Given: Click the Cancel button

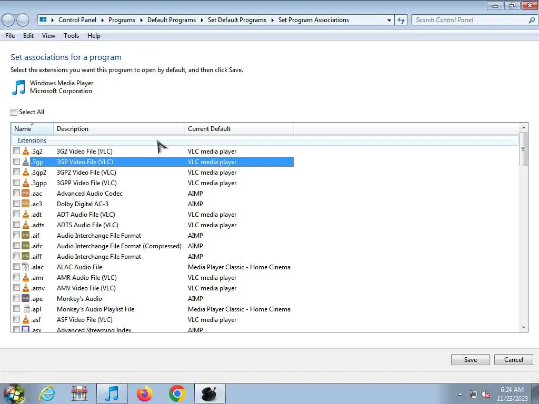Looking at the screenshot, I should tap(514, 360).
